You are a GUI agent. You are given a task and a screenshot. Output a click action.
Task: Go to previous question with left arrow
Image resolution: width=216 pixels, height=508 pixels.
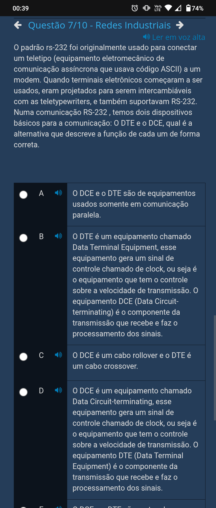click(18, 25)
